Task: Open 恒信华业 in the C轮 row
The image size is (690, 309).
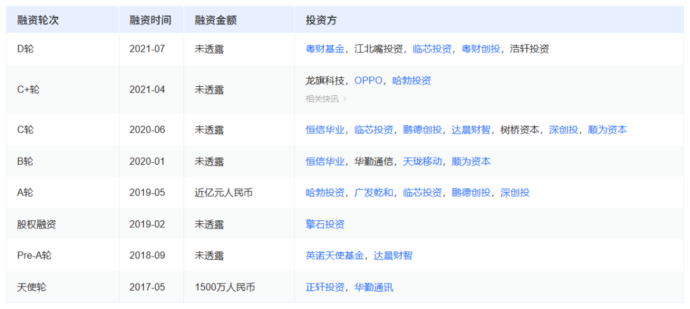Action: (x=325, y=130)
